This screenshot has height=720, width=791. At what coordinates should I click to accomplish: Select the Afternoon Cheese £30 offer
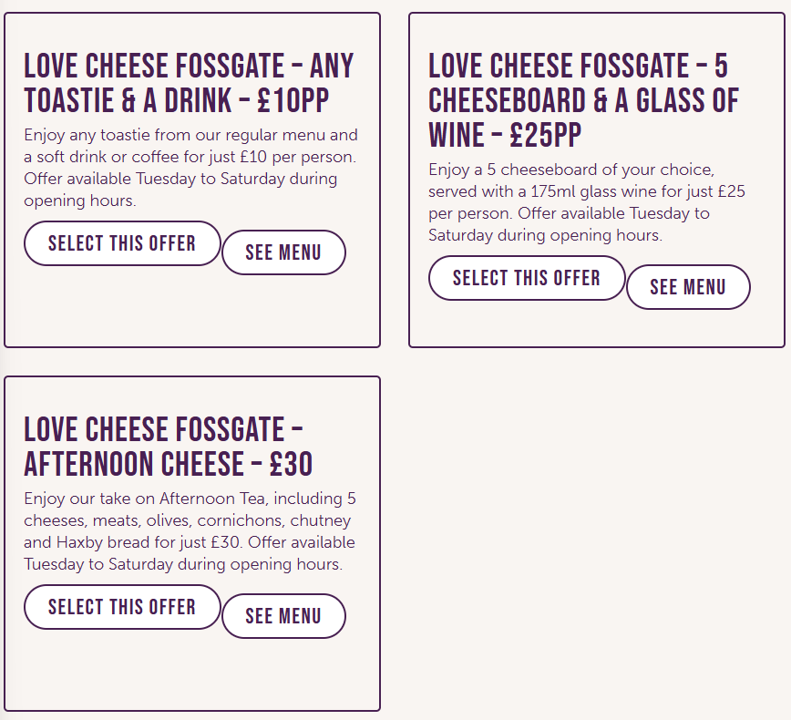(122, 607)
